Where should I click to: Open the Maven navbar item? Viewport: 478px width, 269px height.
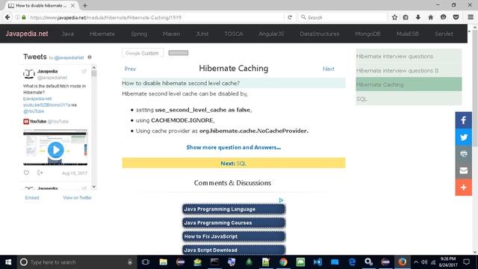(171, 34)
